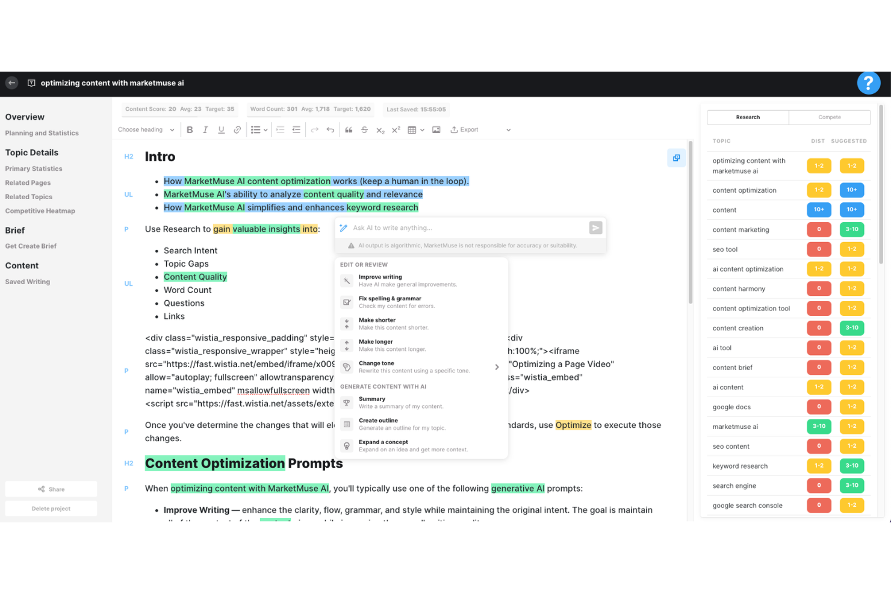Open Primary Statistics in sidebar
This screenshot has height=594, width=891.
34,169
